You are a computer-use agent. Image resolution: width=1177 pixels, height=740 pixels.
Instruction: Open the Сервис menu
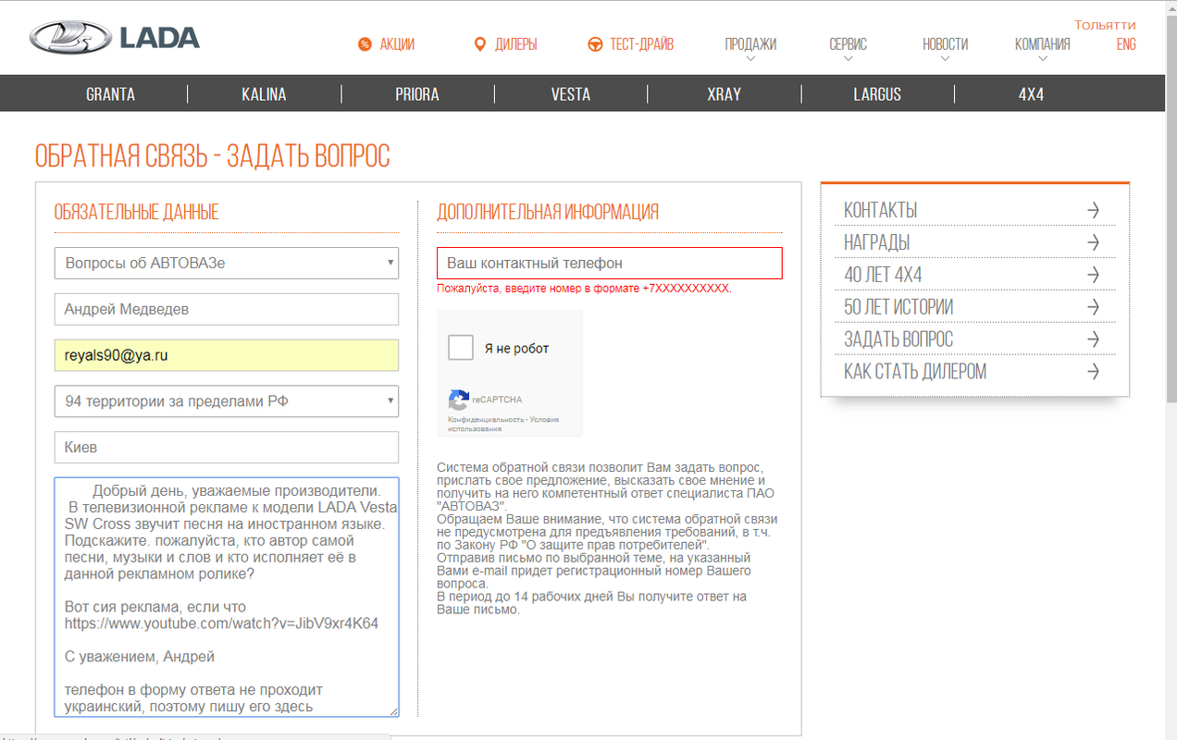tap(849, 44)
